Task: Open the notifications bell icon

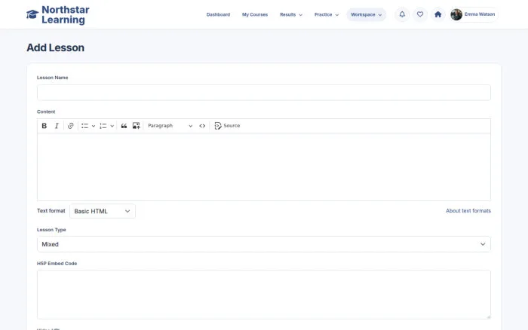Action: point(402,14)
